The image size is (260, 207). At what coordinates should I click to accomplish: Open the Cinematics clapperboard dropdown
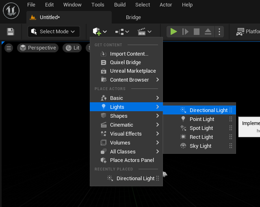coord(144,32)
